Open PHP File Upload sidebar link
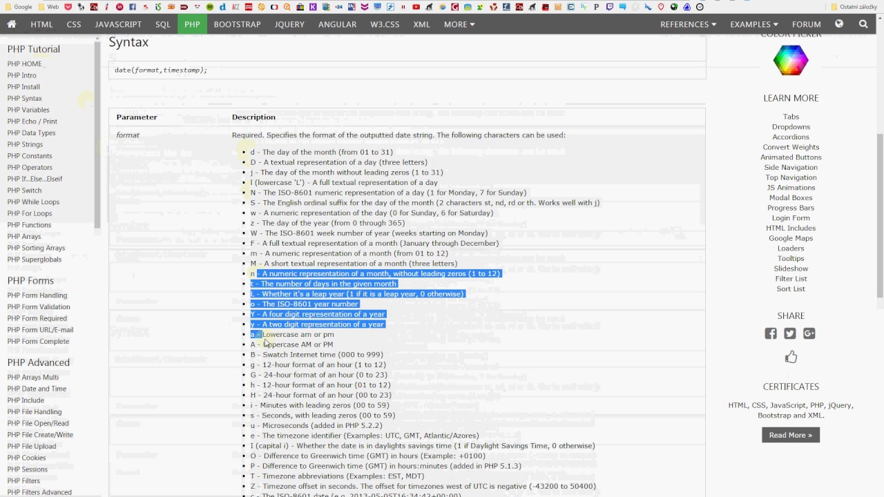Screen dimensions: 884x497 pyautogui.click(x=32, y=447)
